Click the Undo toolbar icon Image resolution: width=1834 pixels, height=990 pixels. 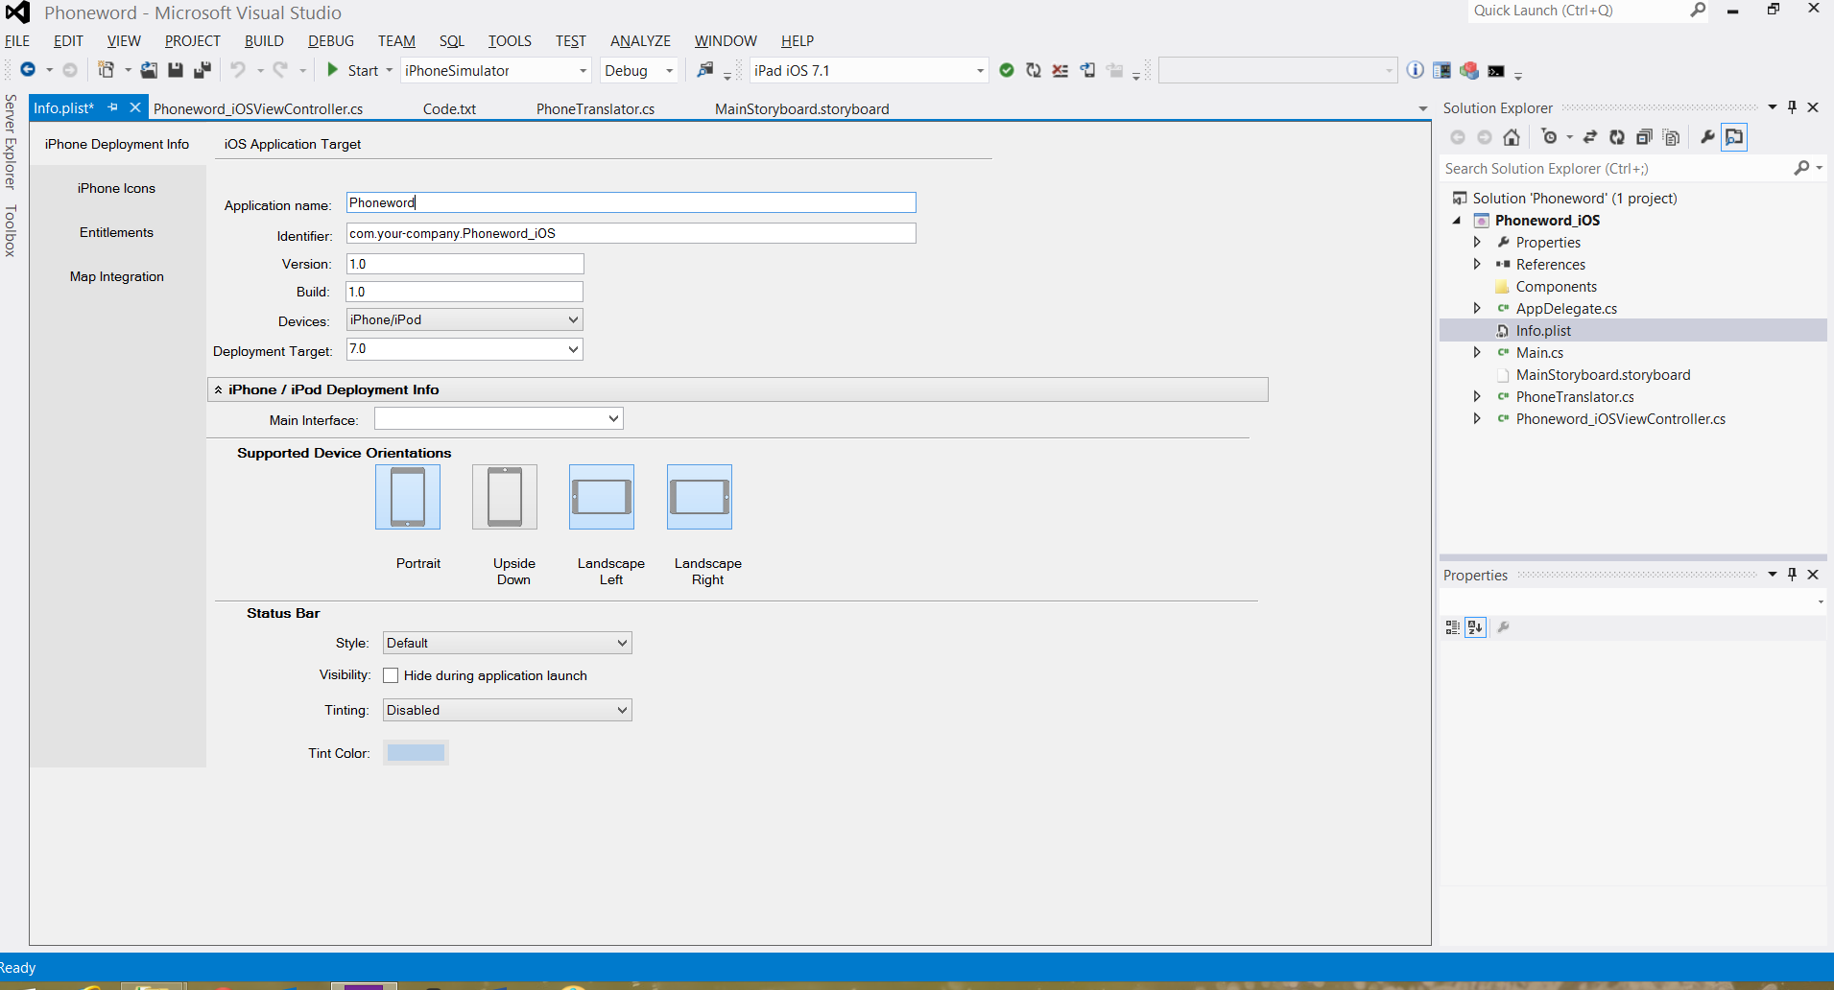coord(237,70)
